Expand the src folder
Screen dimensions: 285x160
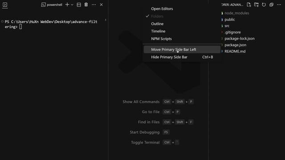tap(227, 26)
